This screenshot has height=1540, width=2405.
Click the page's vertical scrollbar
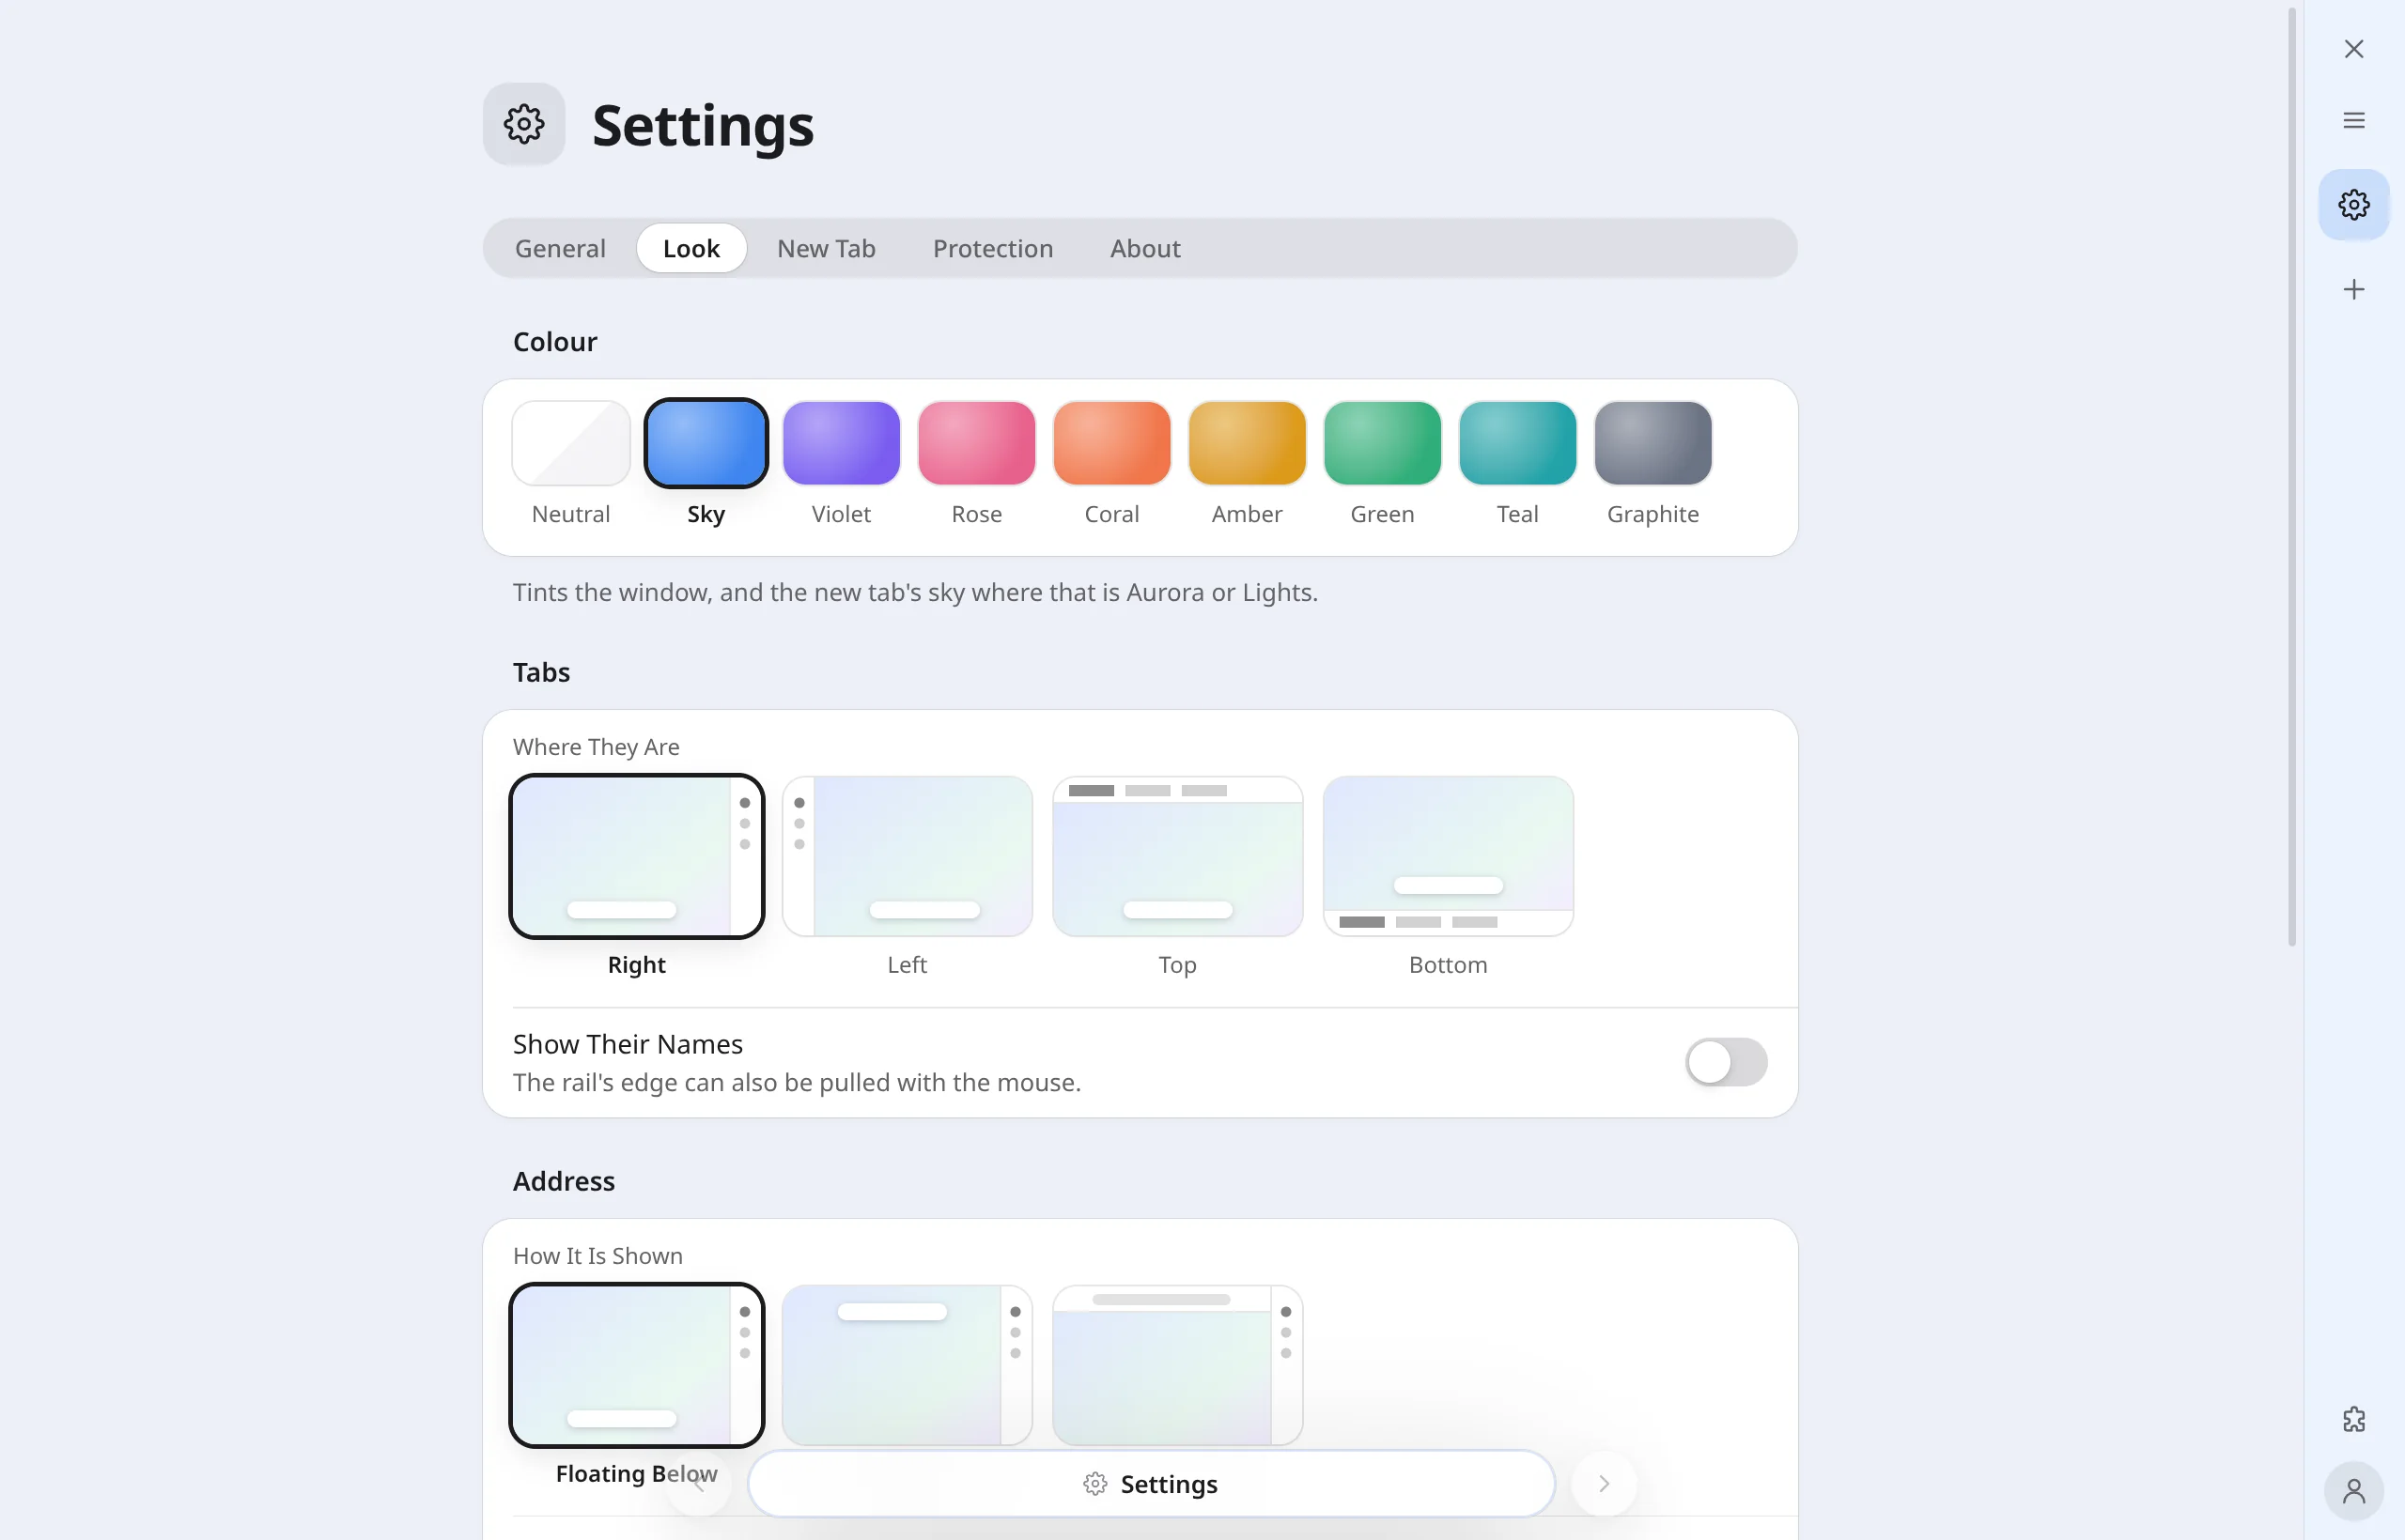coord(2291,476)
